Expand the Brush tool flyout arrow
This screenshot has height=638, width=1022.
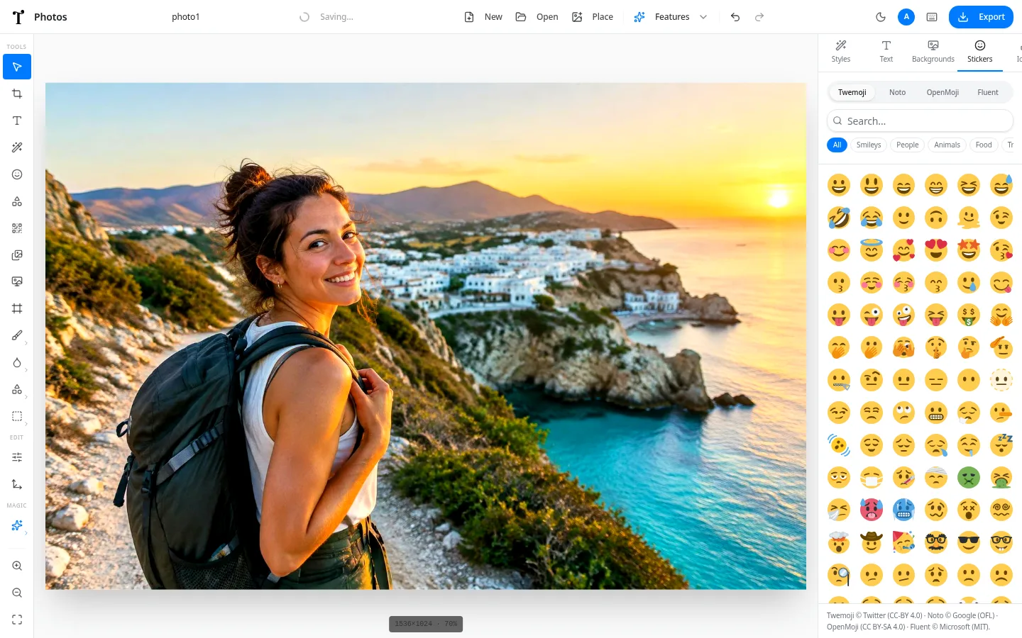tap(26, 343)
